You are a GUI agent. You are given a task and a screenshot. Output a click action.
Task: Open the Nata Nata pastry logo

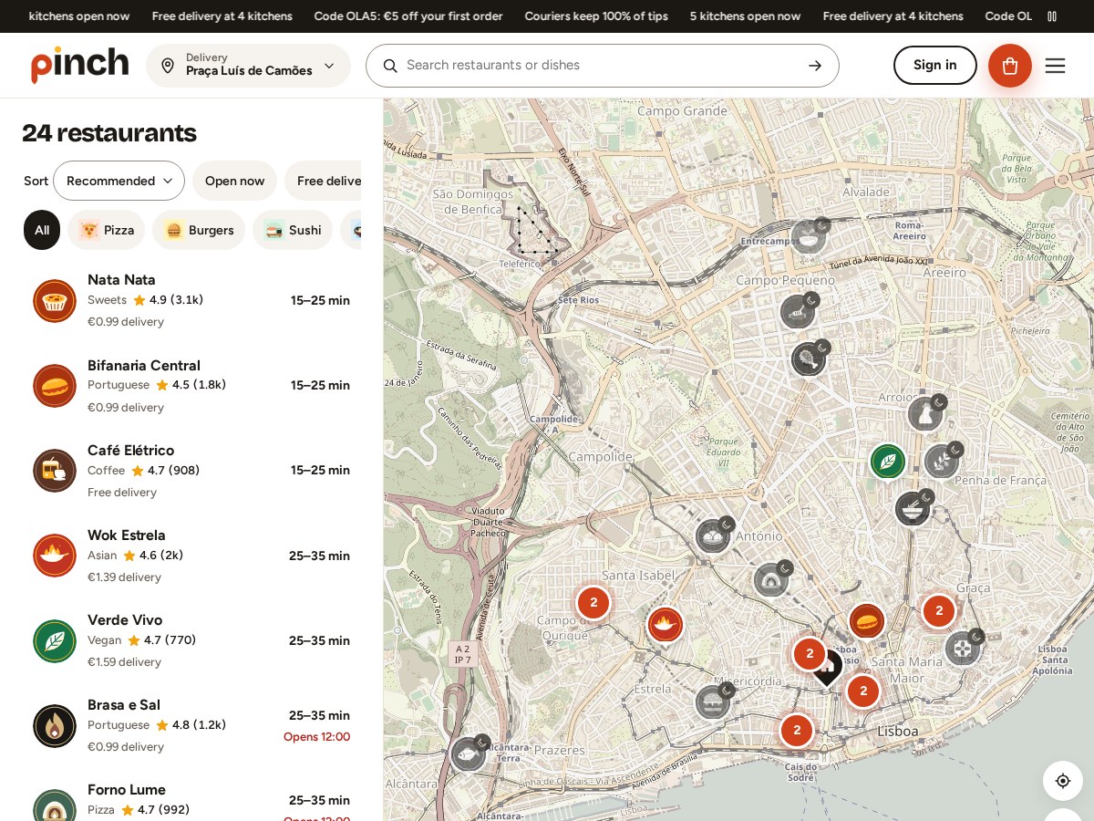(x=55, y=301)
